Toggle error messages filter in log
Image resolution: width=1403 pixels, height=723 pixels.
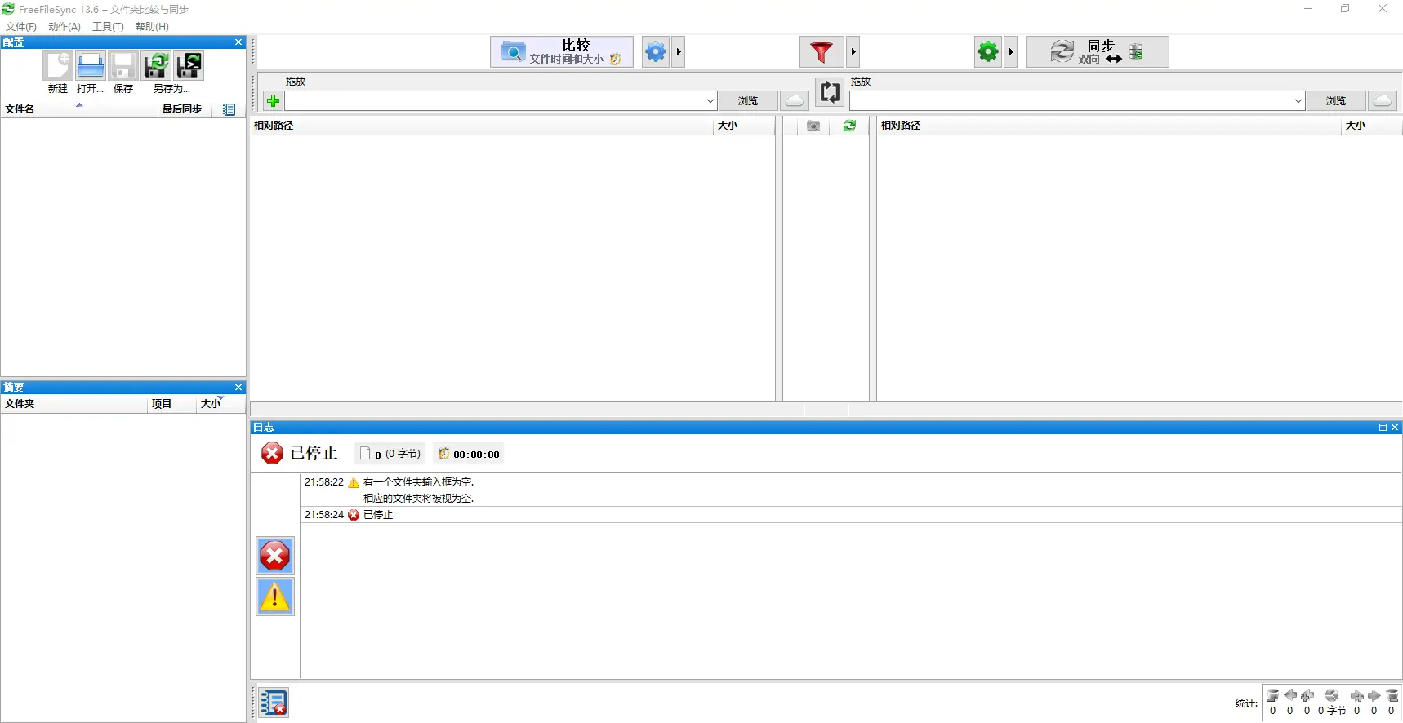coord(275,557)
